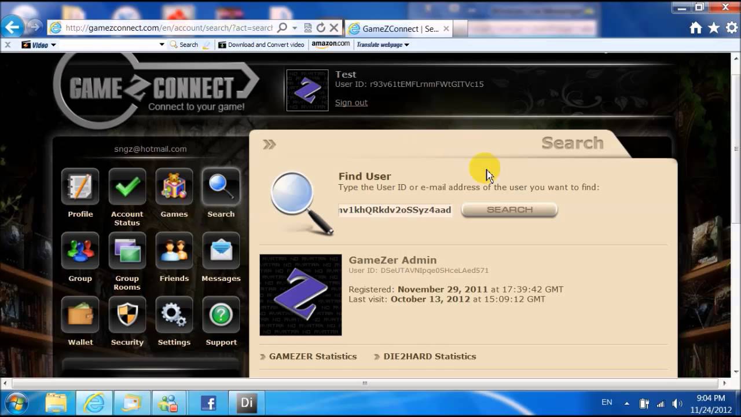741x417 pixels.
Task: Click the browser back arrow
Action: pyautogui.click(x=12, y=27)
